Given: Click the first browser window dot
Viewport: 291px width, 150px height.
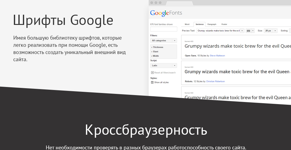Looking at the screenshot, I should click(152, 3).
